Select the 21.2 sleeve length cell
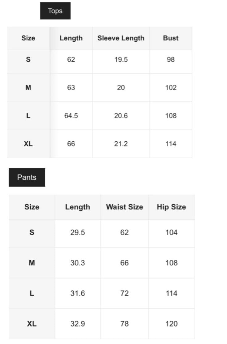Image resolution: width=227 pixels, height=344 pixels. pos(121,144)
